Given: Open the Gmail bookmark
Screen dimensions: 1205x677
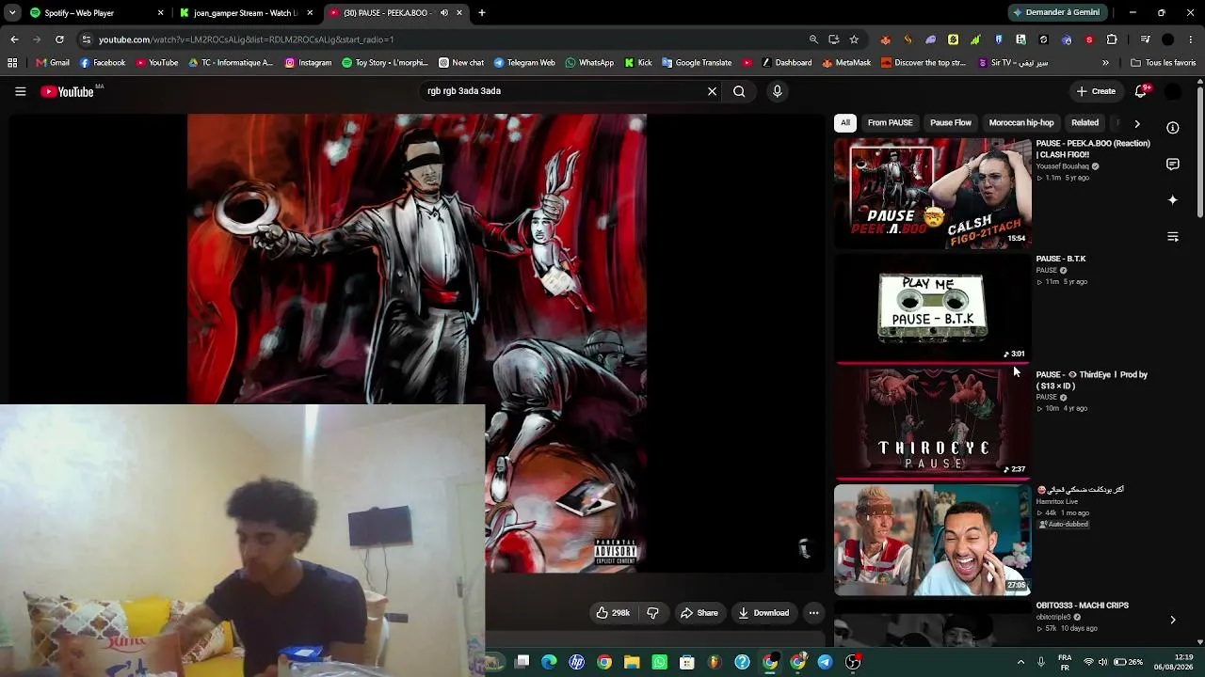Looking at the screenshot, I should (53, 63).
